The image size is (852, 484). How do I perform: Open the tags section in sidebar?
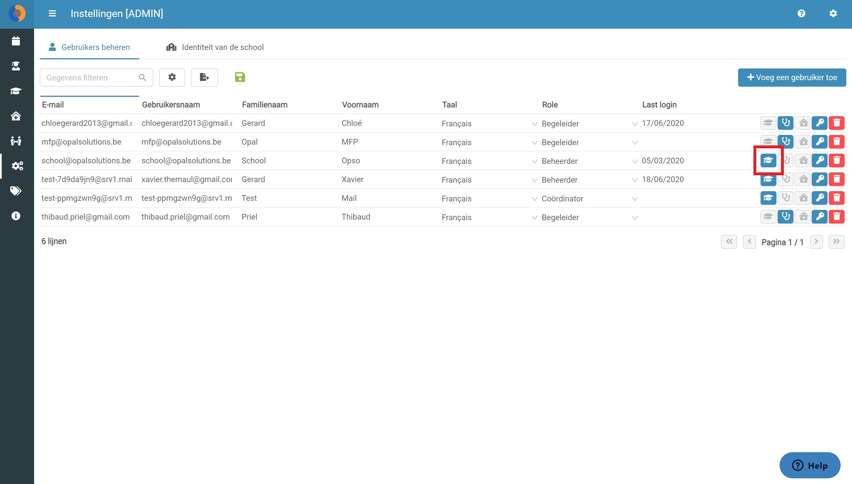click(x=16, y=191)
